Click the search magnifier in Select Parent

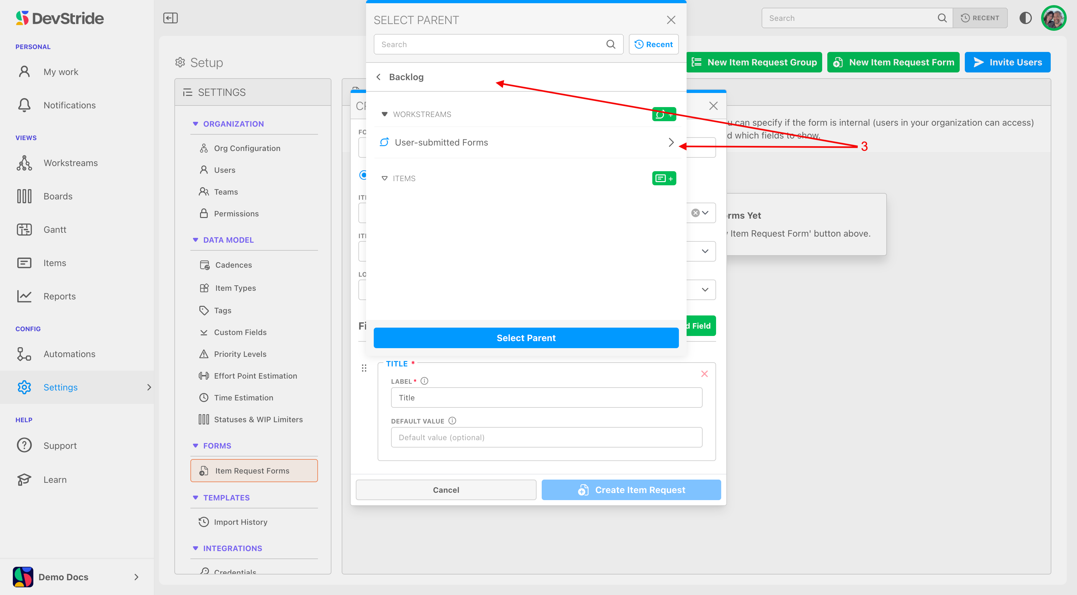pyautogui.click(x=610, y=44)
